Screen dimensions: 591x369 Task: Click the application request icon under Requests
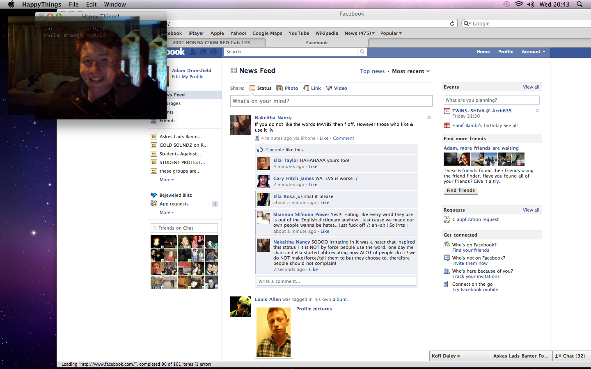pos(447,219)
